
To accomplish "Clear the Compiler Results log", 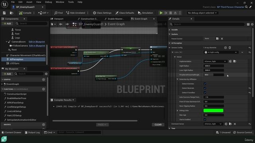I will coord(158,124).
